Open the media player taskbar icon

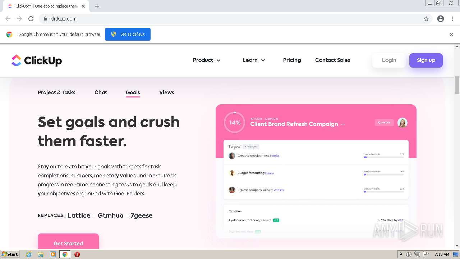[x=53, y=254]
